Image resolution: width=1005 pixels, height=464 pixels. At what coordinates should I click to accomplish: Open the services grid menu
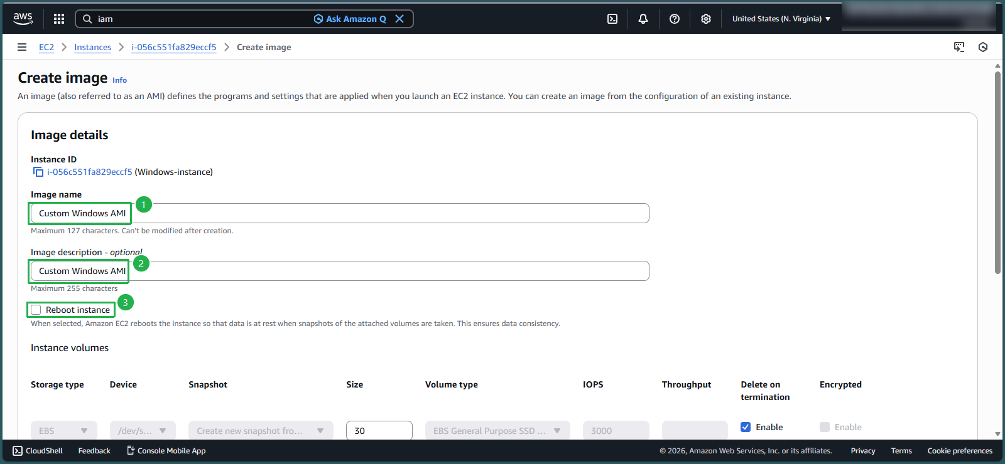[x=59, y=19]
